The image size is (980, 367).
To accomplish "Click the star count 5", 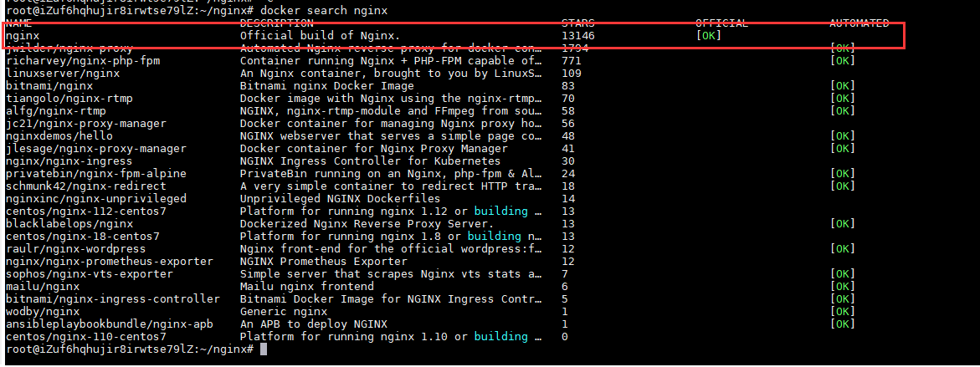I will pos(565,298).
